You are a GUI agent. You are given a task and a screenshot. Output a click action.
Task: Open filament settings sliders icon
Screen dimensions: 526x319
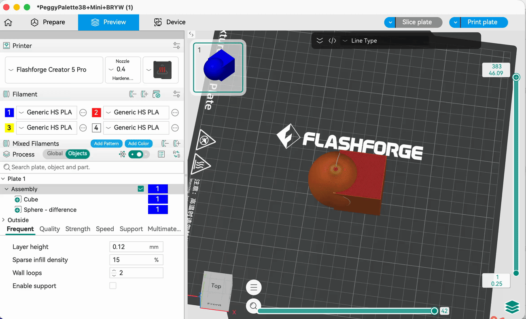(x=176, y=94)
